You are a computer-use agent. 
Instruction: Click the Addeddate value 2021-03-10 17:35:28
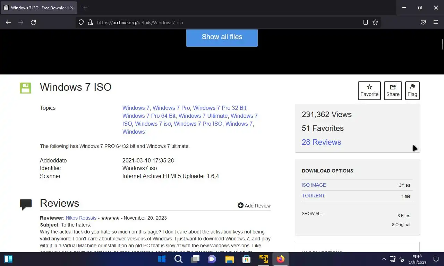click(x=148, y=160)
